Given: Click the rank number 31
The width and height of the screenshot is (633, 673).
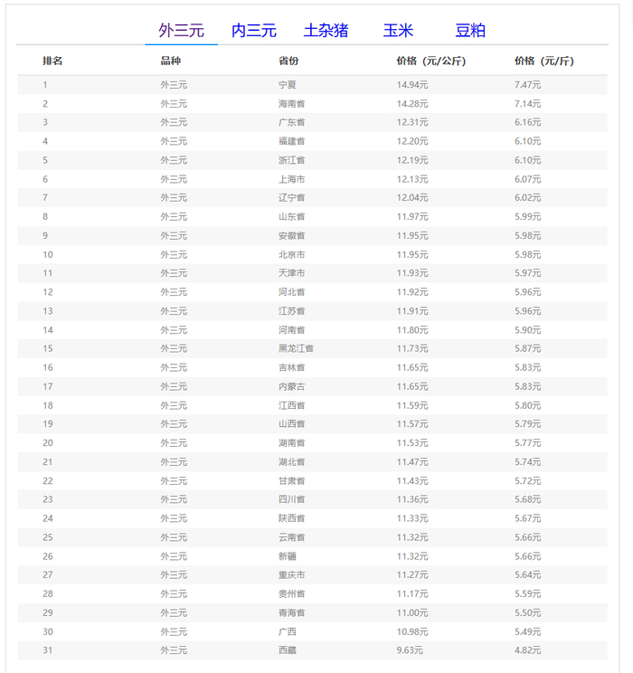Looking at the screenshot, I should tap(48, 650).
